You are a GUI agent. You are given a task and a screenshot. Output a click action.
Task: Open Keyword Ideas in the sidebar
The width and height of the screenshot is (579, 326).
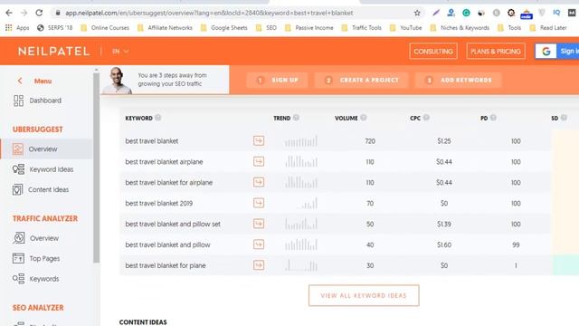[43, 169]
